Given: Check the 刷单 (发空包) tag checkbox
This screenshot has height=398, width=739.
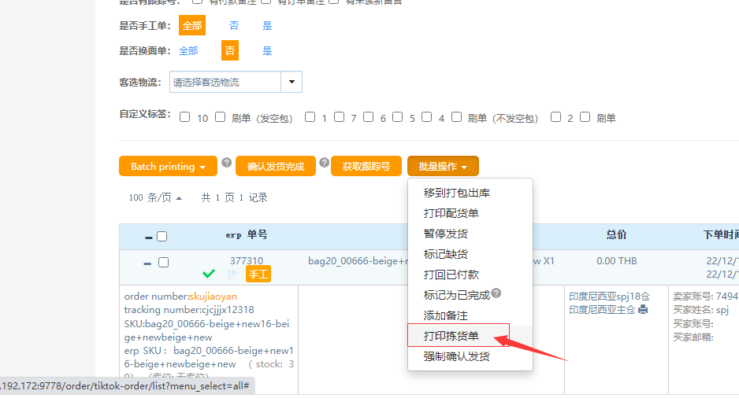Looking at the screenshot, I should click(x=220, y=117).
